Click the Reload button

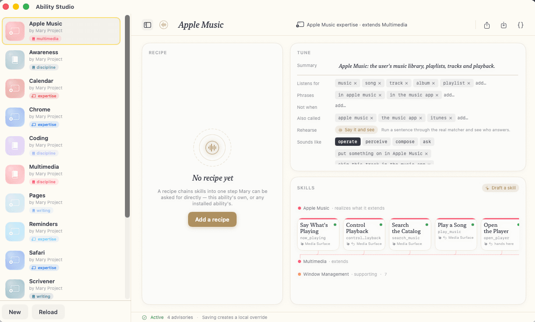(48, 312)
